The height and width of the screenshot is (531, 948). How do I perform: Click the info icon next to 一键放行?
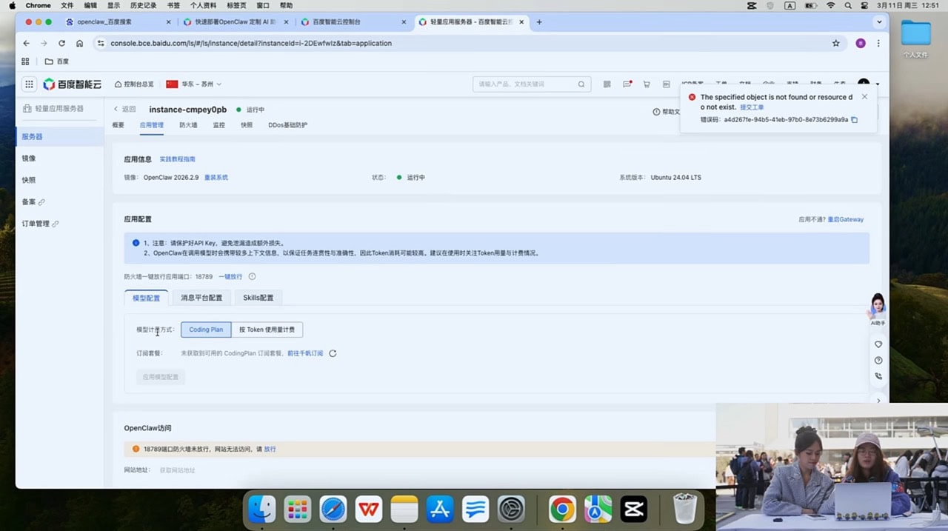pyautogui.click(x=252, y=277)
